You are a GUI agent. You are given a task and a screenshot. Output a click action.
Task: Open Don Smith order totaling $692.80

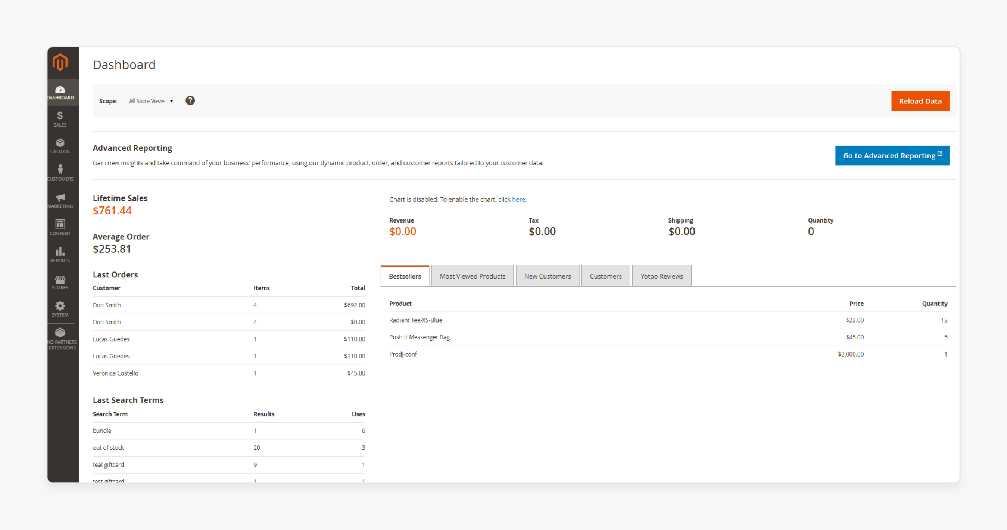[229, 305]
